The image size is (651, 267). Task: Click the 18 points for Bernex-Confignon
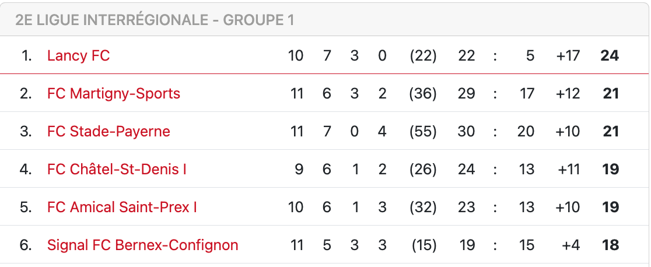pyautogui.click(x=610, y=245)
